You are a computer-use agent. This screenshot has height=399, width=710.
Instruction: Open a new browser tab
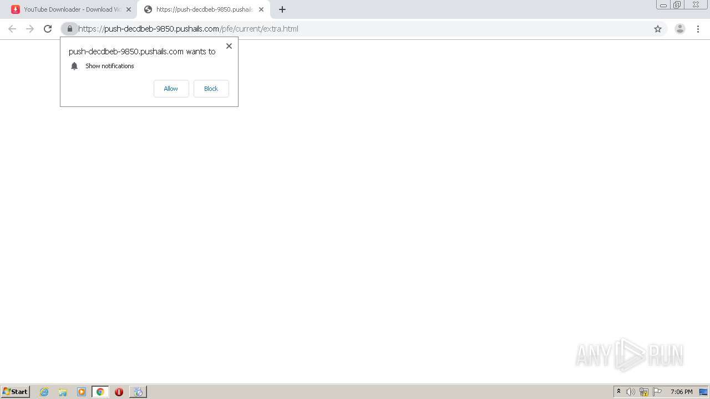point(282,9)
